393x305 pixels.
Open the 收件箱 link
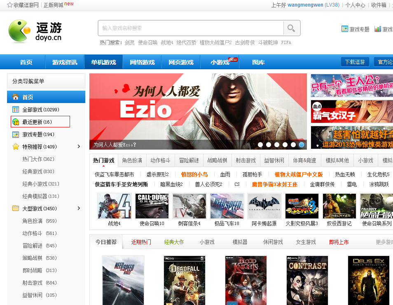pyautogui.click(x=379, y=5)
